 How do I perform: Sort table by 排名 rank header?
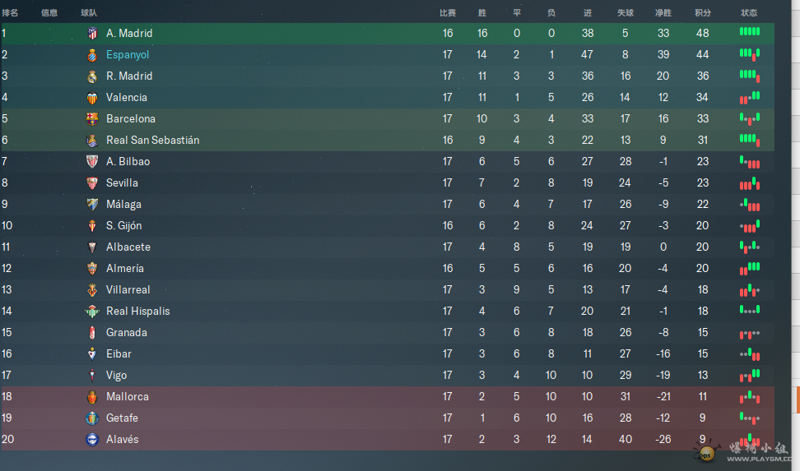coord(10,13)
